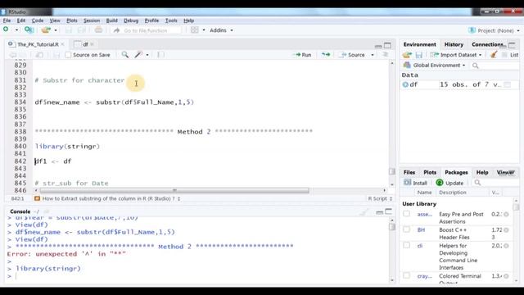Switch to the Help tab in lower pane
The width and height of the screenshot is (524, 295).
point(482,172)
